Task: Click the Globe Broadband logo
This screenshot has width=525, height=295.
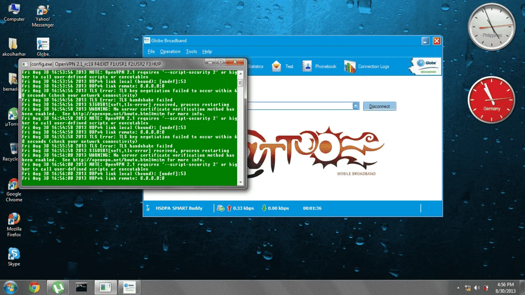Action: click(425, 66)
